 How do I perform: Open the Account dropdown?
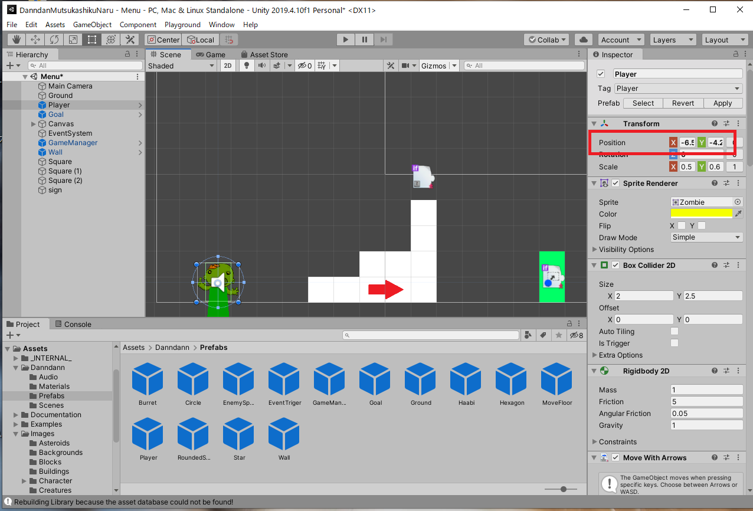pyautogui.click(x=621, y=40)
